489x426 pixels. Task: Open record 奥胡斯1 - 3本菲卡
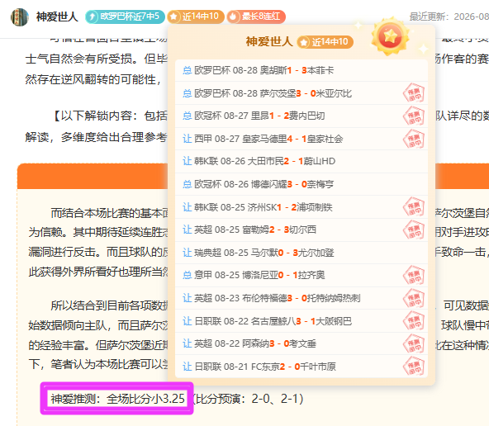(x=301, y=70)
